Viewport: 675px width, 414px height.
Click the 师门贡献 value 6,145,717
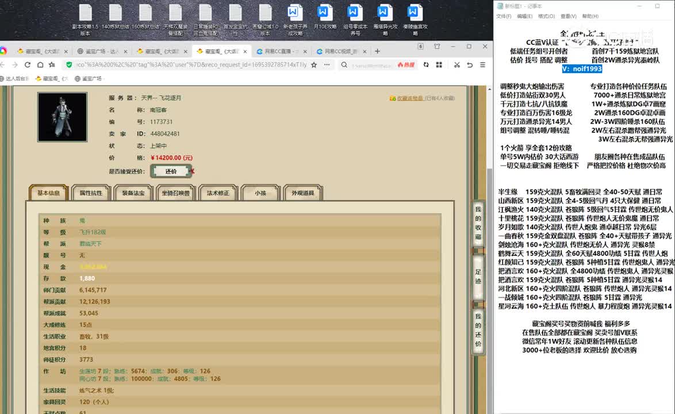(93, 290)
